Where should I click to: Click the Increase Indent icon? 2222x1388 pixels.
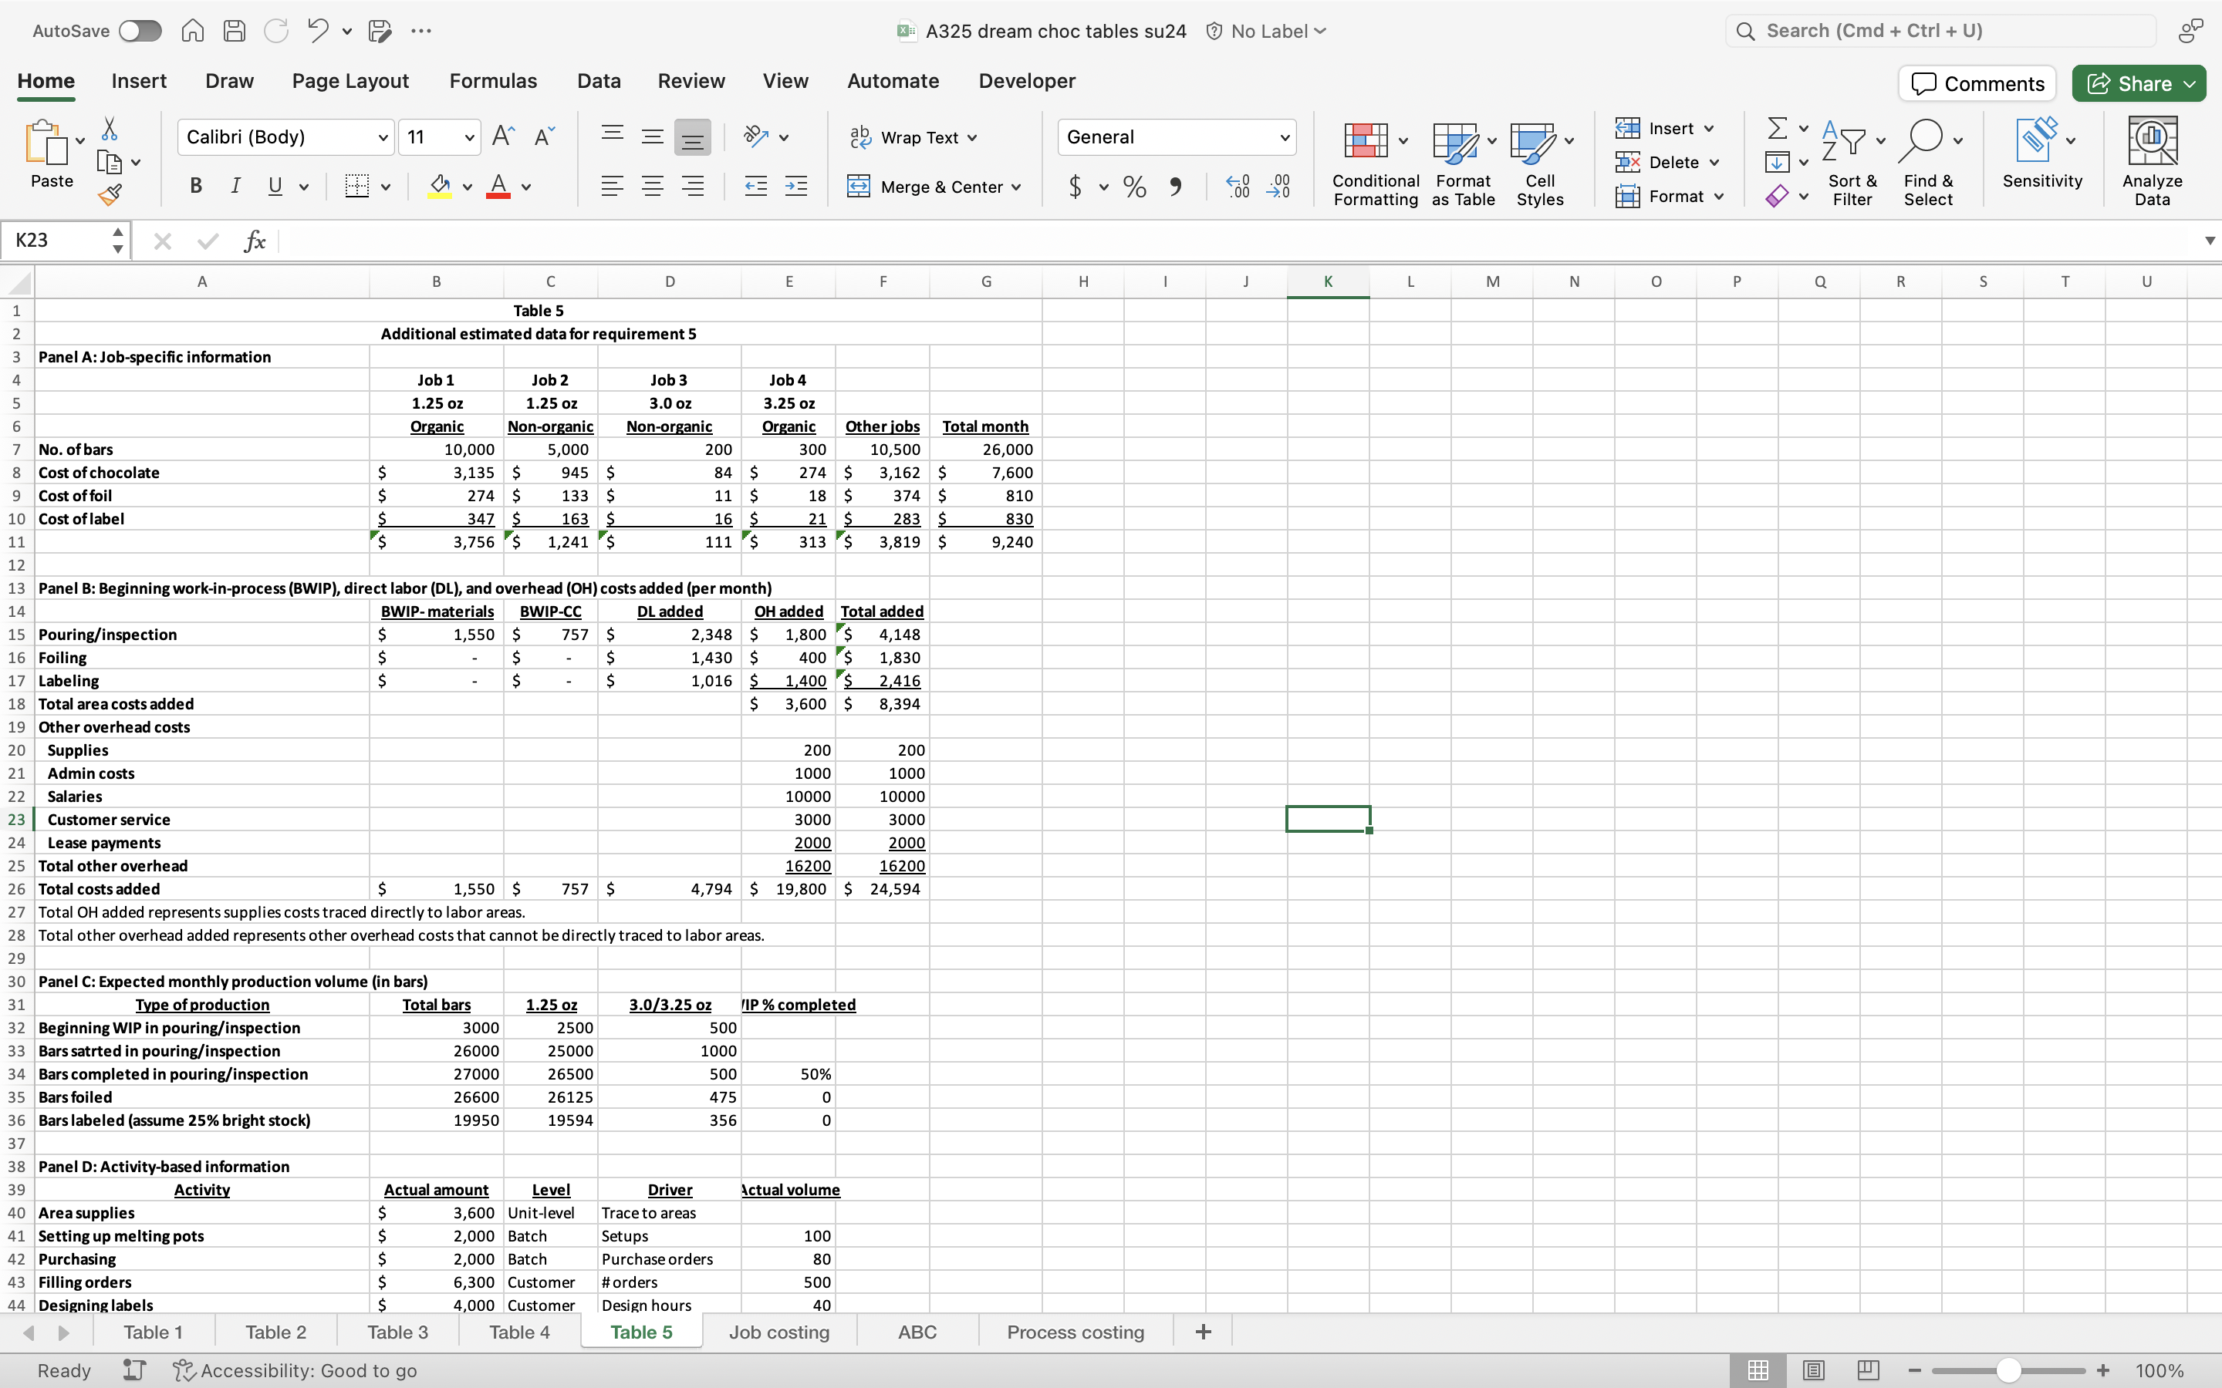(796, 187)
